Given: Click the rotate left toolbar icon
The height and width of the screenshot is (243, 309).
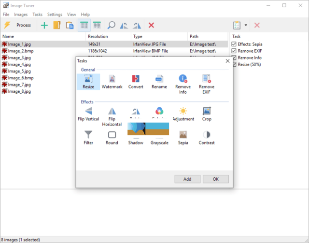Looking at the screenshot, I should coord(124,25).
